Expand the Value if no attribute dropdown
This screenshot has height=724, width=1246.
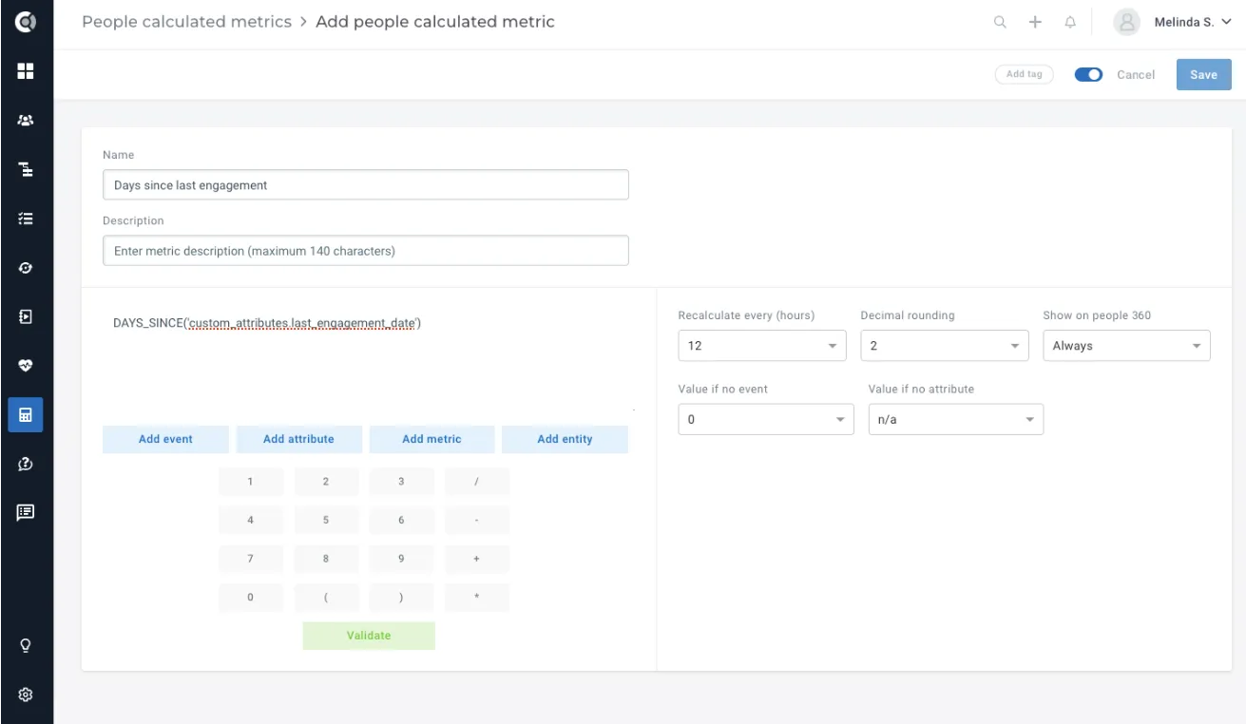(x=956, y=420)
